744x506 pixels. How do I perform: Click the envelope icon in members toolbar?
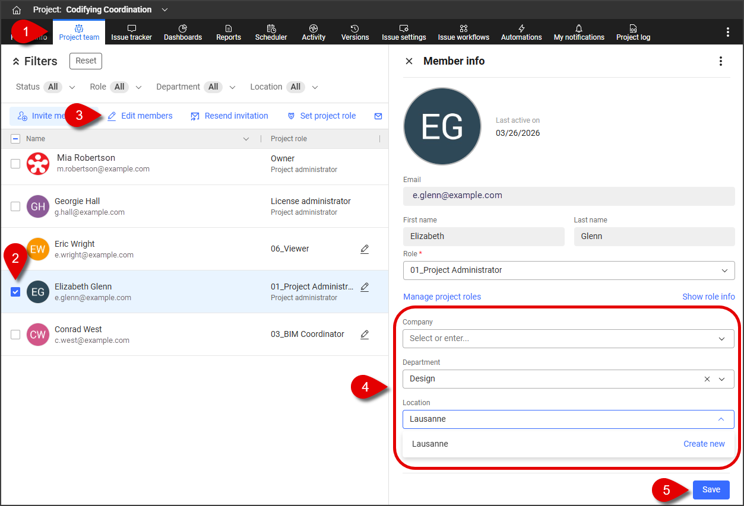point(378,116)
